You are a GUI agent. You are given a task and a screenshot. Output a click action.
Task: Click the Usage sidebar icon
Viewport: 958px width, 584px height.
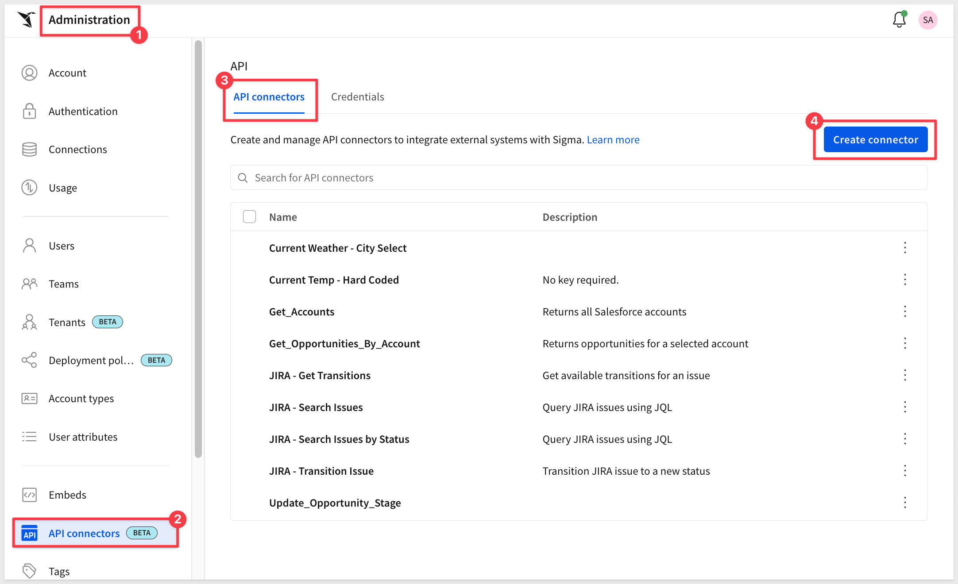click(29, 188)
